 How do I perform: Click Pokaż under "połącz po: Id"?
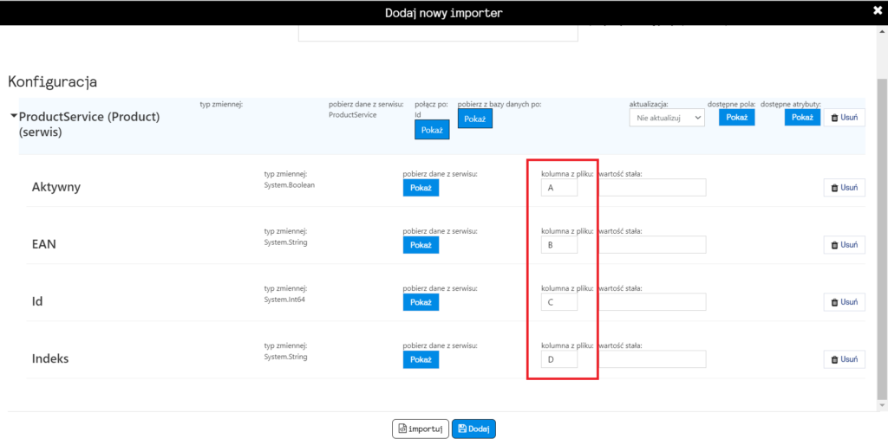click(432, 130)
